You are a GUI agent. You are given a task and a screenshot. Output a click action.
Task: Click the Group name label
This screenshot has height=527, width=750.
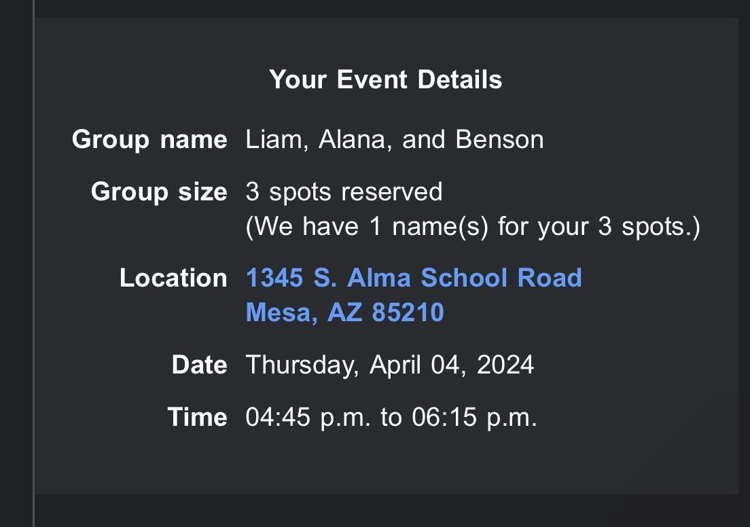pyautogui.click(x=149, y=139)
